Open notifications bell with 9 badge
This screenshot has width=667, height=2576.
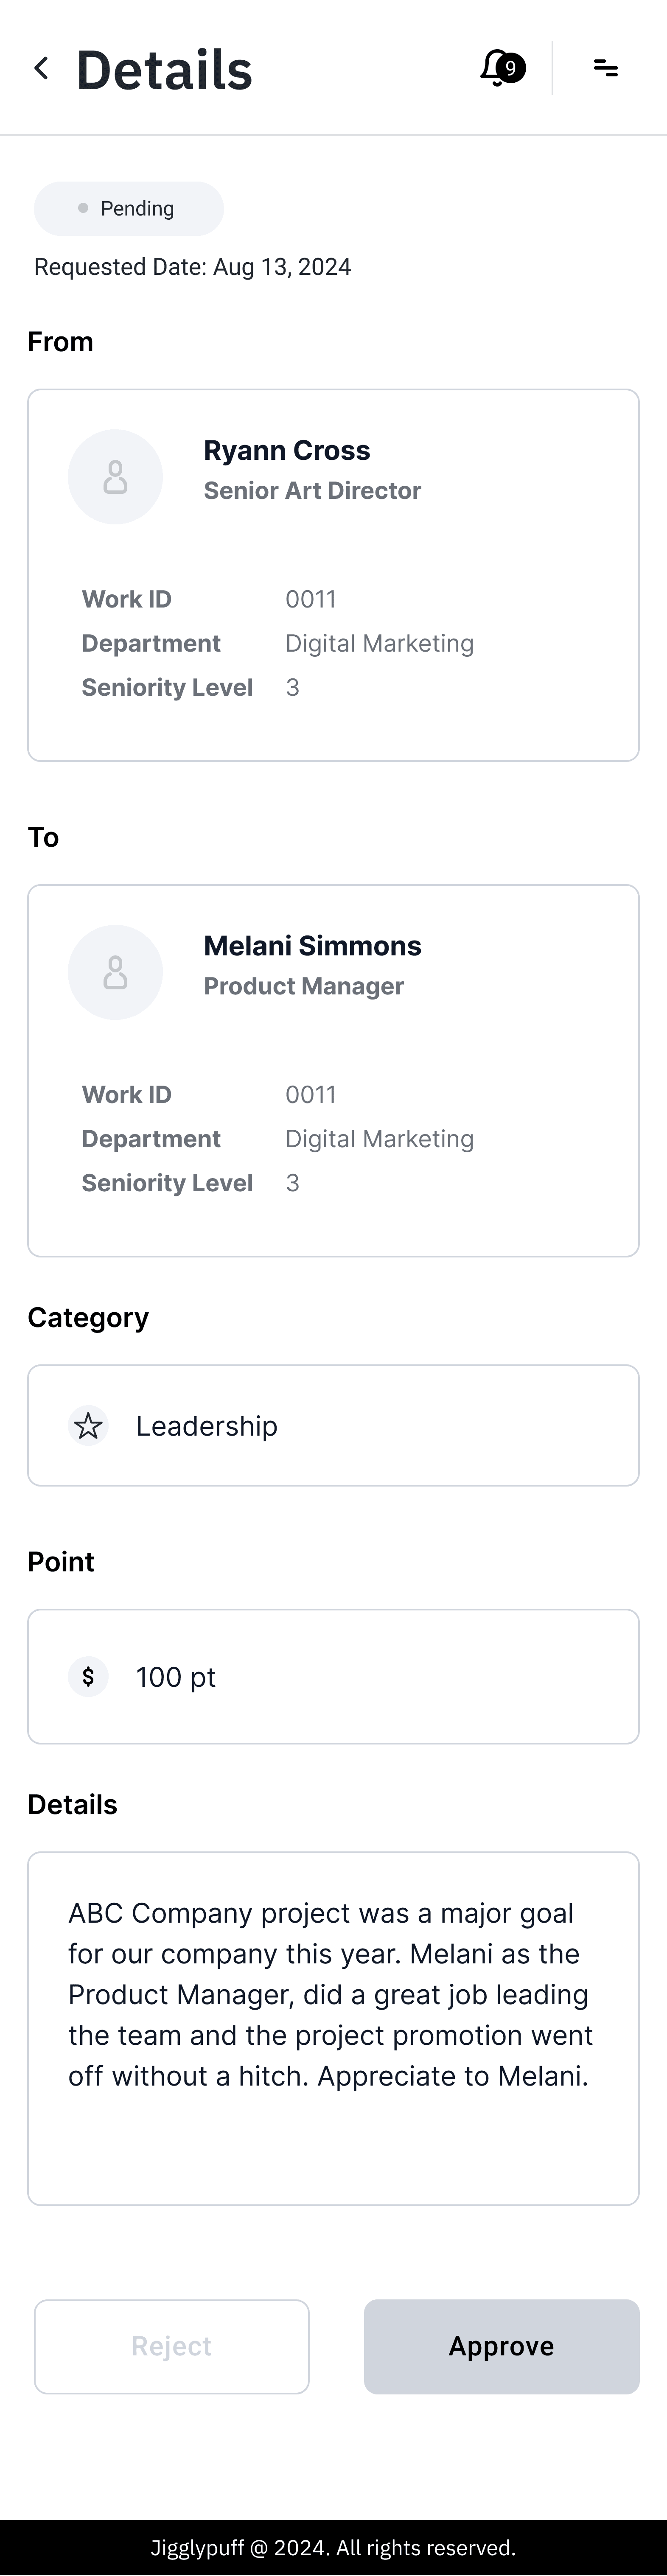(502, 68)
